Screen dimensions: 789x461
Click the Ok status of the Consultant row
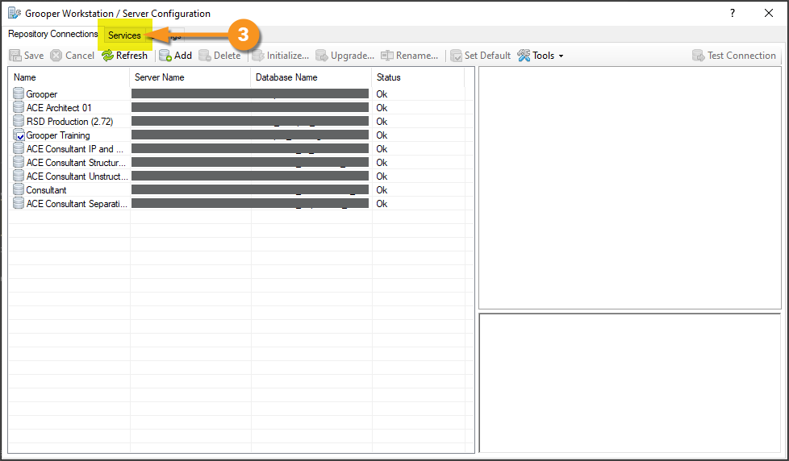tap(382, 190)
